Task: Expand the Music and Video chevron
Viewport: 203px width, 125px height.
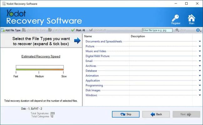Action: click(200, 51)
